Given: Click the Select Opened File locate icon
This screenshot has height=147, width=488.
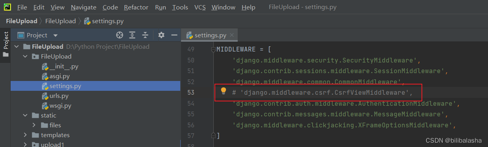Looking at the screenshot, I should [x=120, y=35].
